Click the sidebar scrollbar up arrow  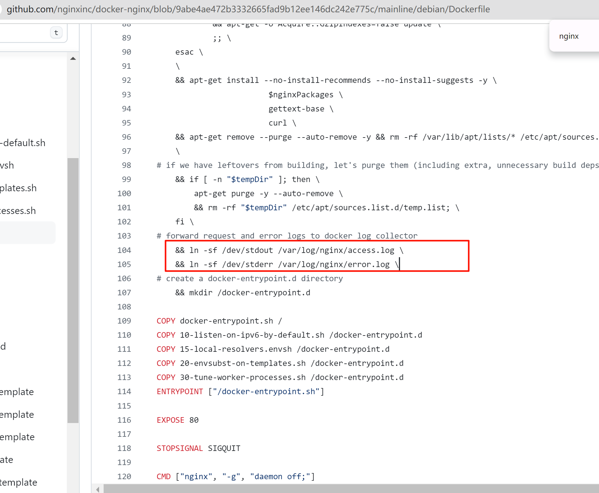[x=73, y=58]
